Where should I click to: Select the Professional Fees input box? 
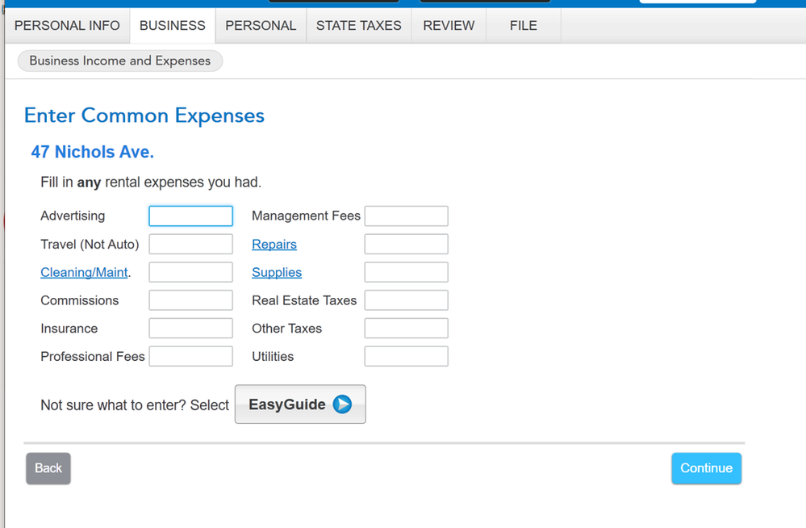(x=190, y=357)
